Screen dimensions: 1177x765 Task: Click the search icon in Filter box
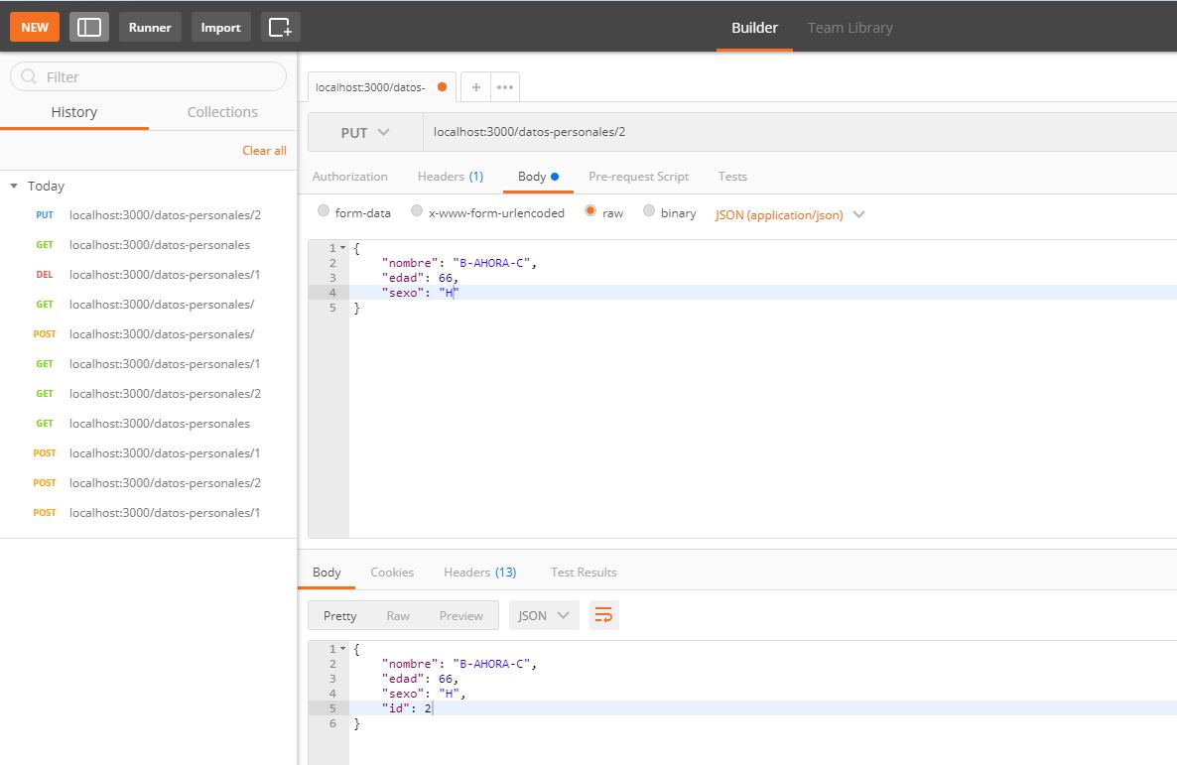(29, 76)
